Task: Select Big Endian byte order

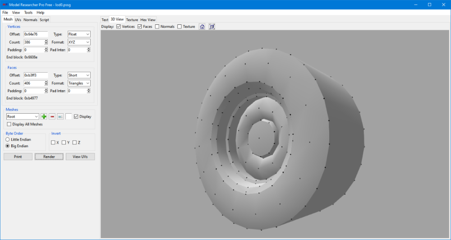Action: [8, 146]
